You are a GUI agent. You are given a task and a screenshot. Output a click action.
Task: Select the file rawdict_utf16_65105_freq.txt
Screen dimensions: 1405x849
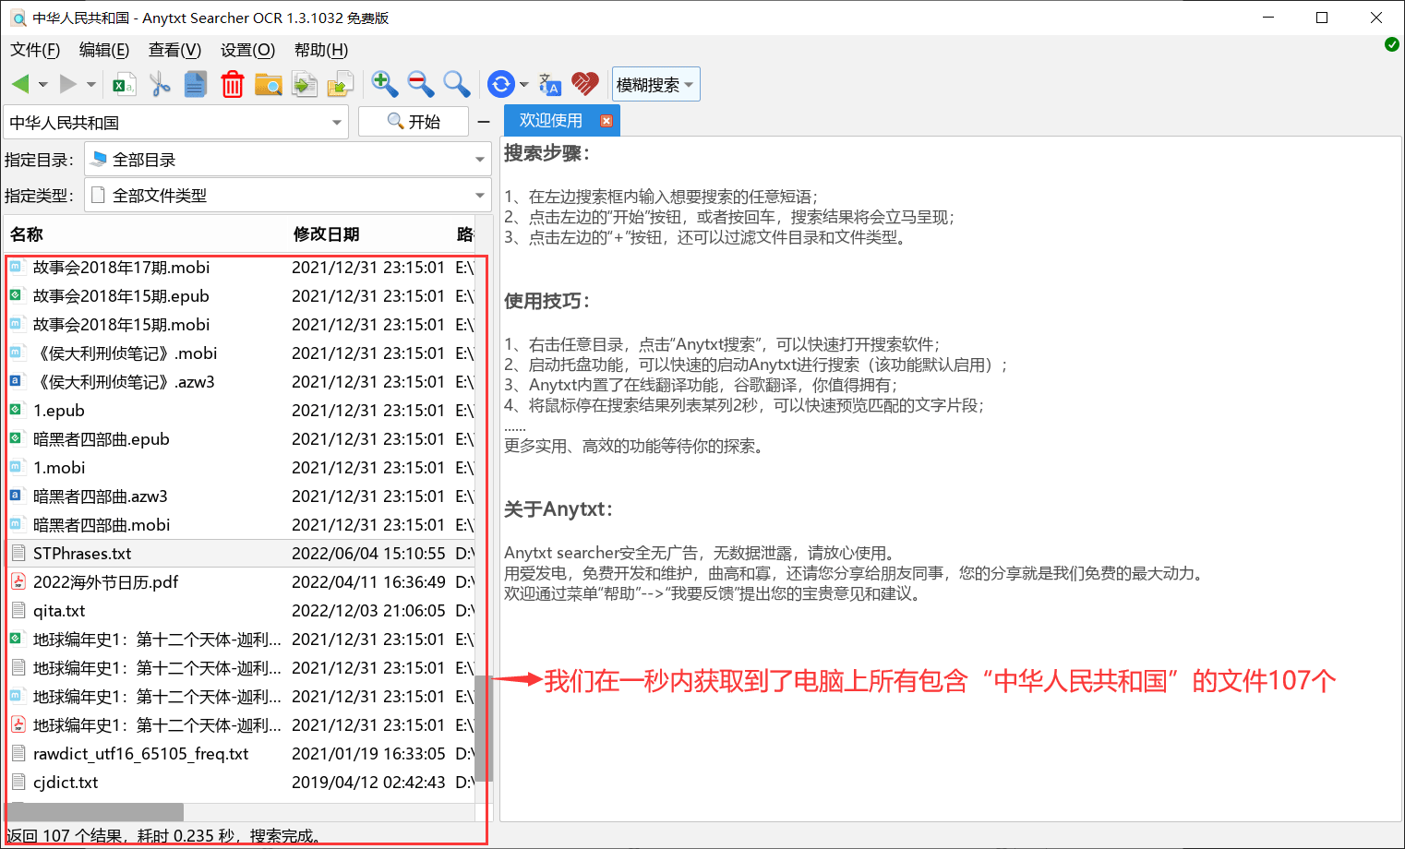coord(240,754)
